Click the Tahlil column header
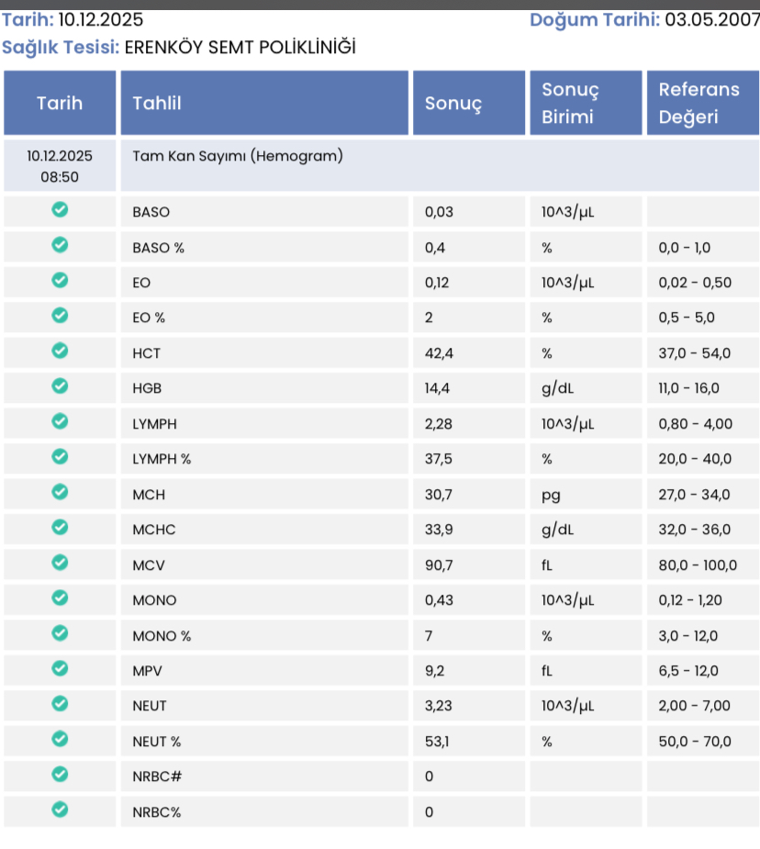The height and width of the screenshot is (849, 760). point(264,103)
